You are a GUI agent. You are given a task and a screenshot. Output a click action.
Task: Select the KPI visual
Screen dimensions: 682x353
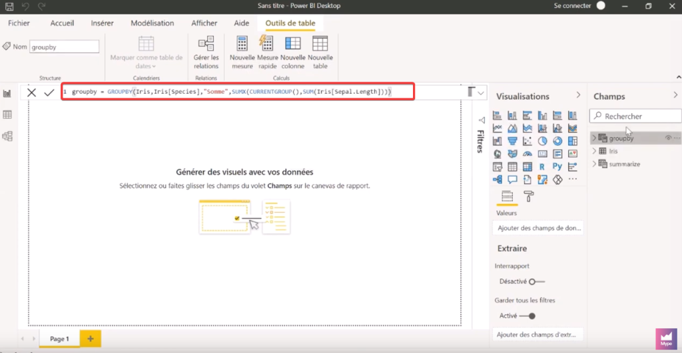572,154
